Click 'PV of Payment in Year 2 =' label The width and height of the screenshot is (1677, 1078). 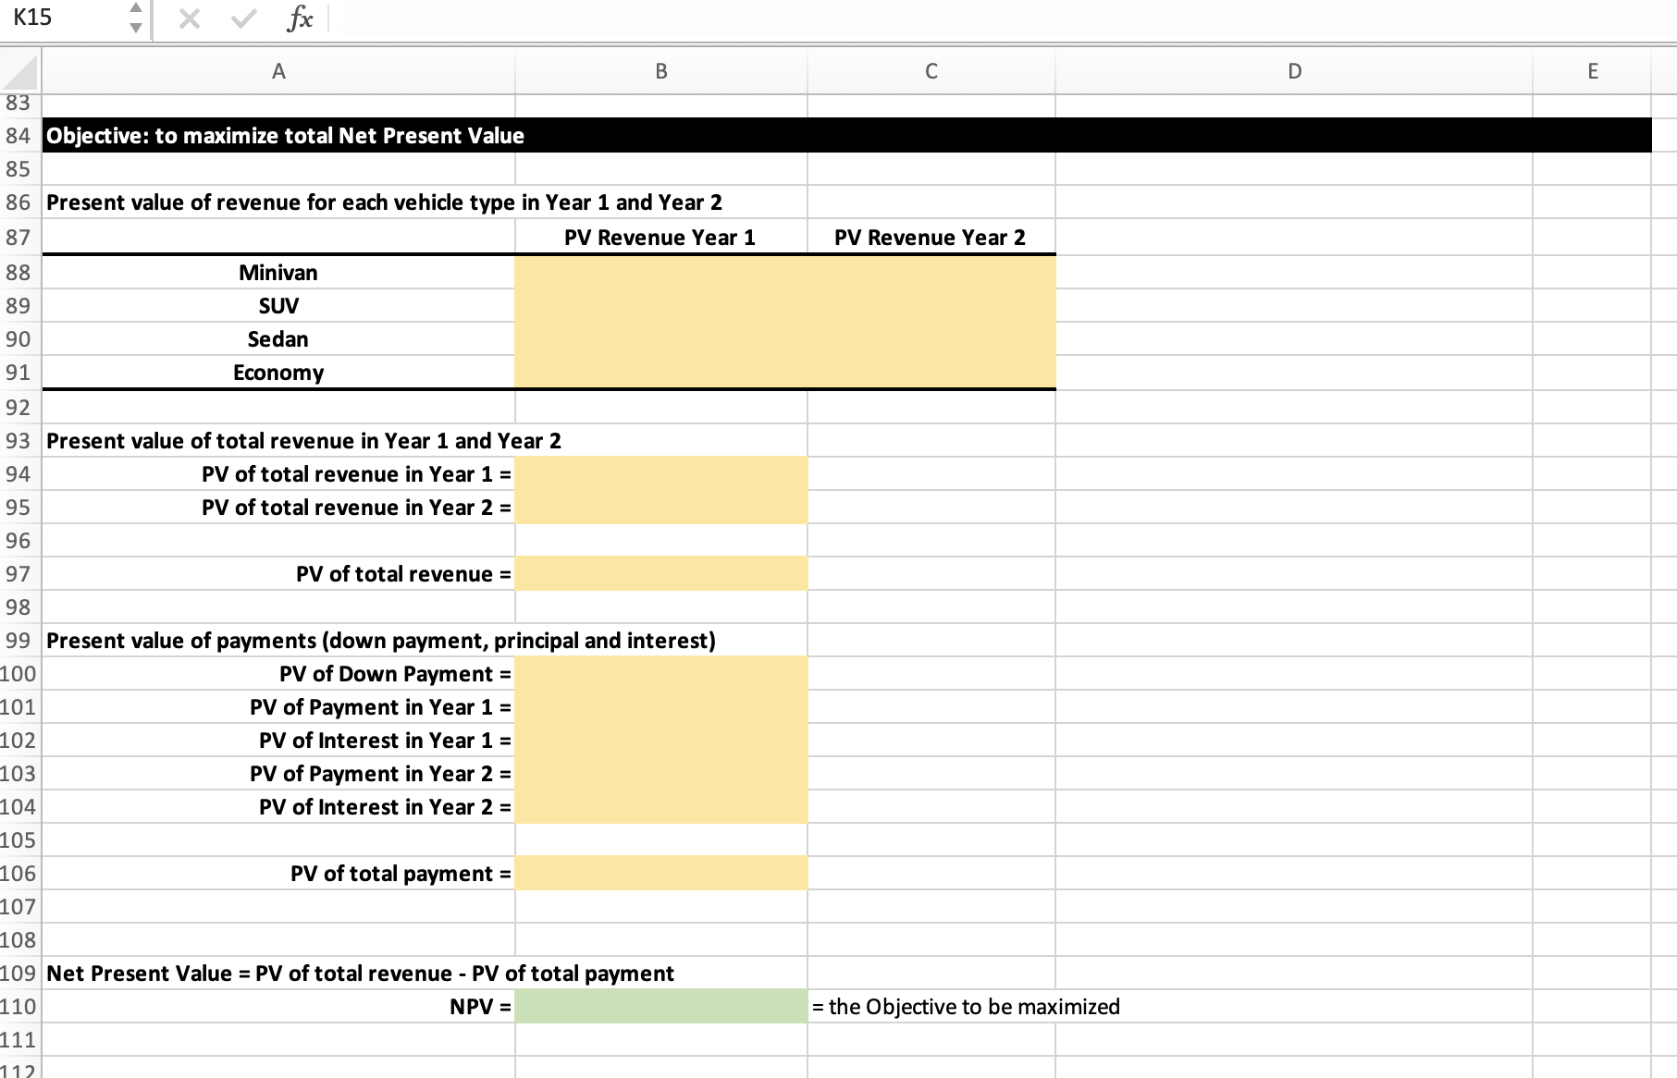pyautogui.click(x=380, y=774)
